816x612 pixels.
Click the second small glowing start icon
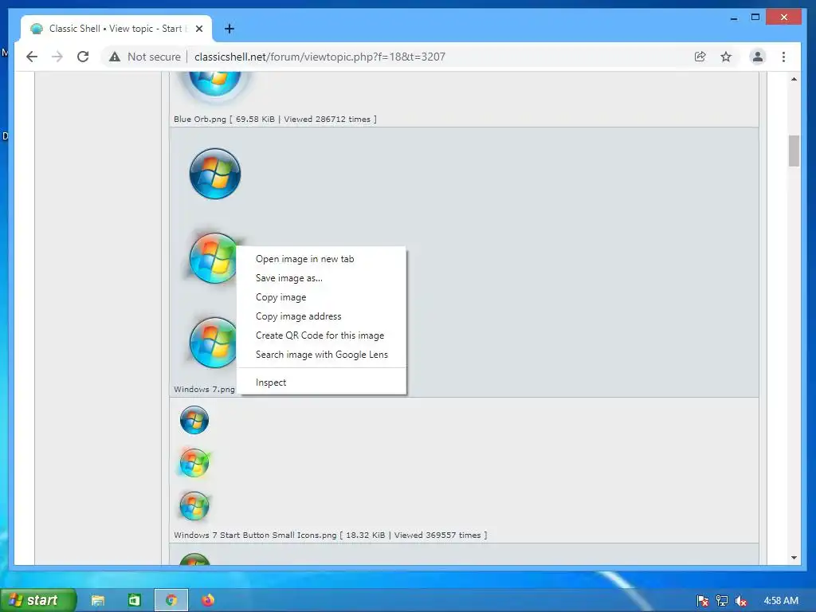pos(194,463)
